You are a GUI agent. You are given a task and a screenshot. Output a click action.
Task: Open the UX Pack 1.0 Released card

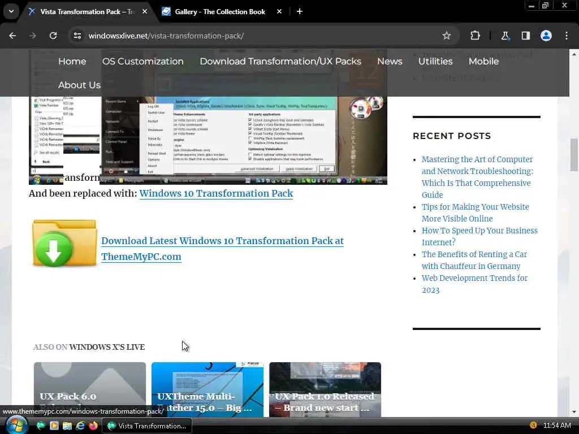[x=325, y=389]
